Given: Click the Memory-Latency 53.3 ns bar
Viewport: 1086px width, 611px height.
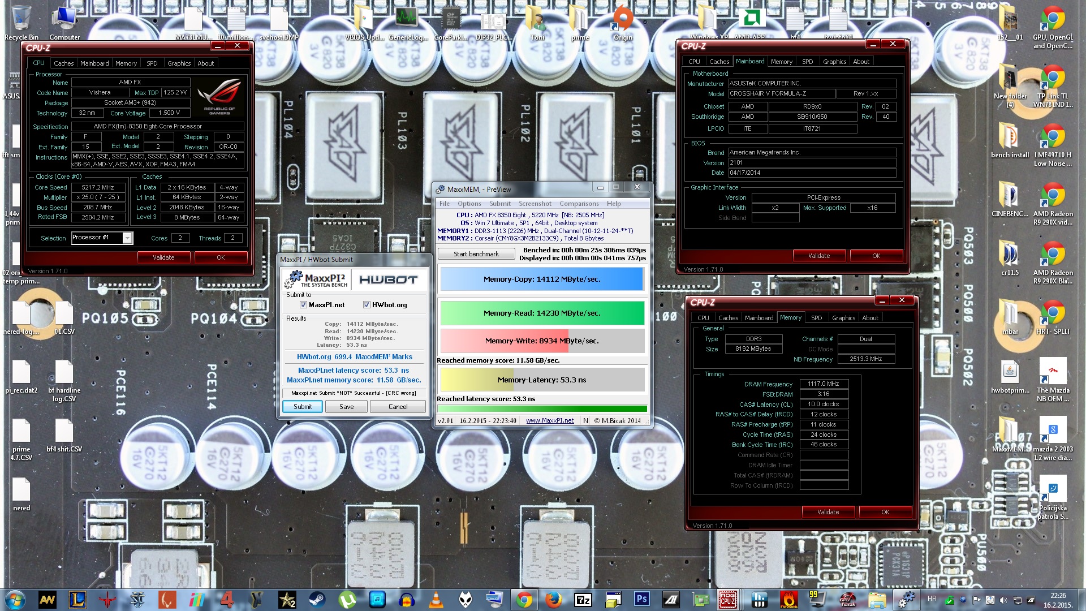Looking at the screenshot, I should pos(542,380).
